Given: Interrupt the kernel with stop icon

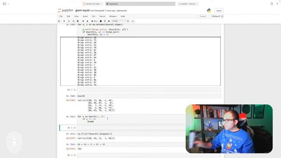Looking at the screenshot, I should [x=101, y=21].
